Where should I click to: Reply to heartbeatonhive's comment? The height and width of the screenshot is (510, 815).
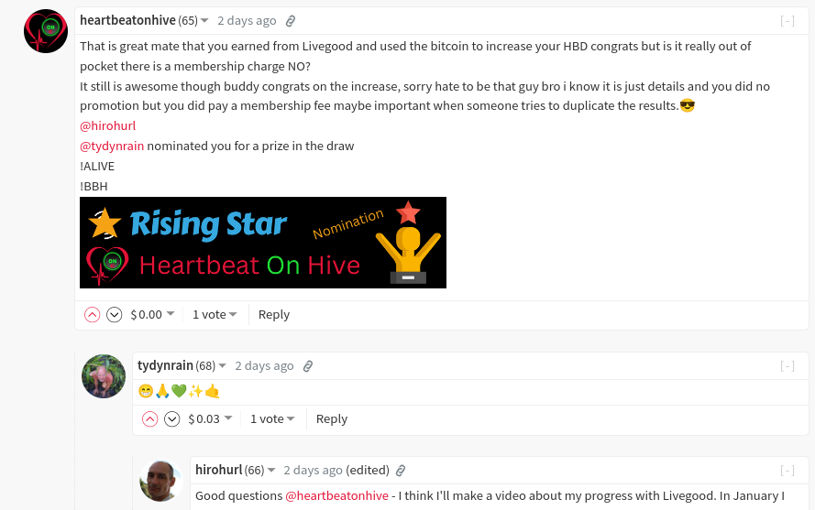pos(274,315)
